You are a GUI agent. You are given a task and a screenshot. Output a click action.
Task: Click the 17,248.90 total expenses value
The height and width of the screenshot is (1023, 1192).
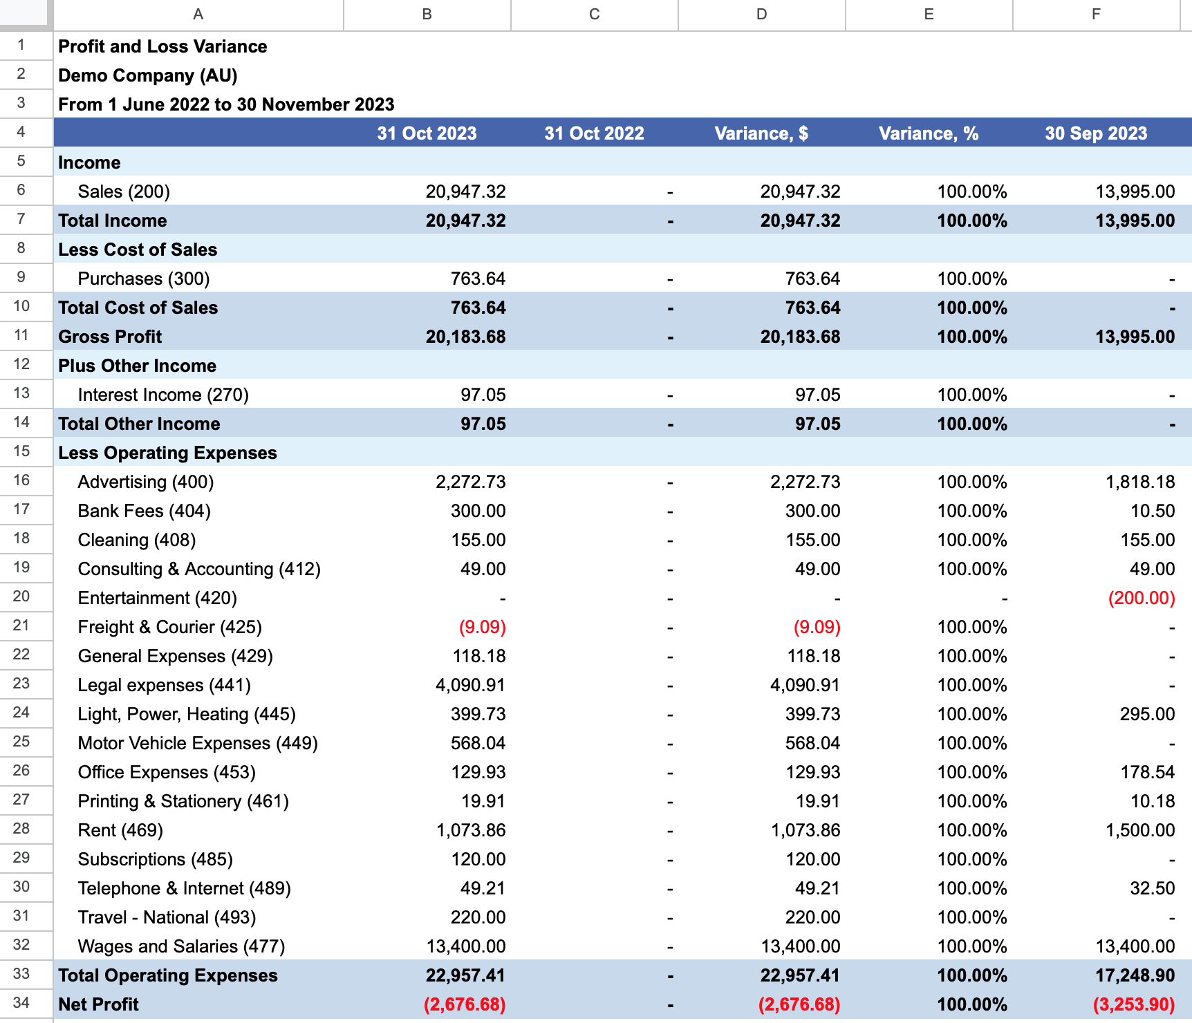tap(1135, 975)
